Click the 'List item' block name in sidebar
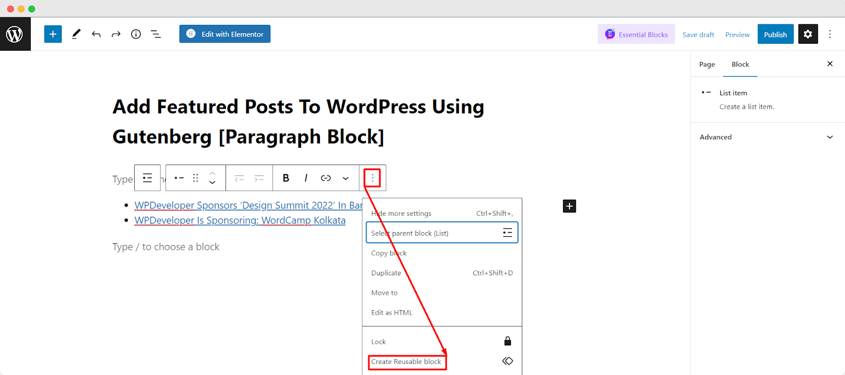The image size is (845, 375). 733,93
